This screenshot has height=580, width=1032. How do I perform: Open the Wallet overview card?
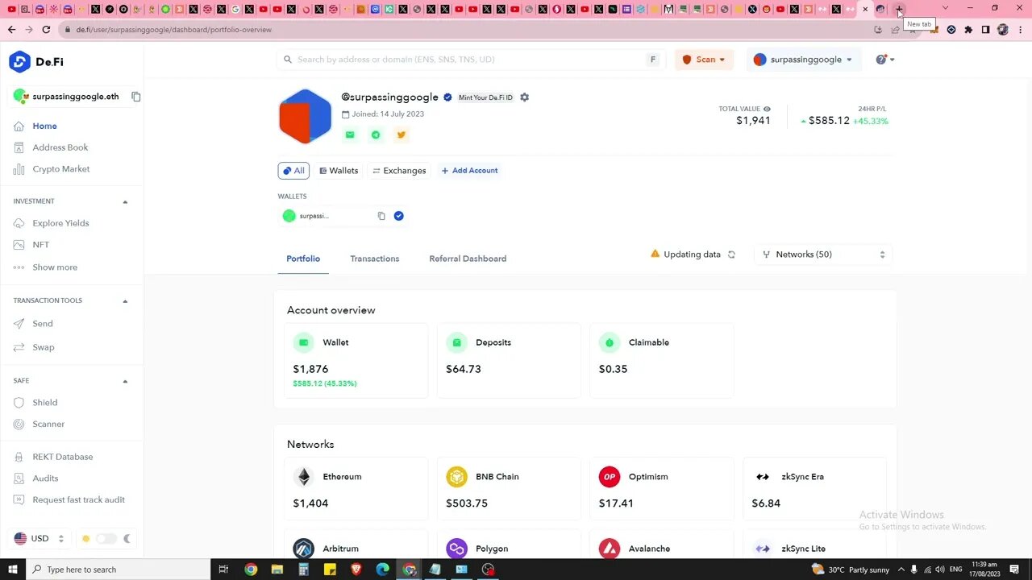tap(356, 361)
